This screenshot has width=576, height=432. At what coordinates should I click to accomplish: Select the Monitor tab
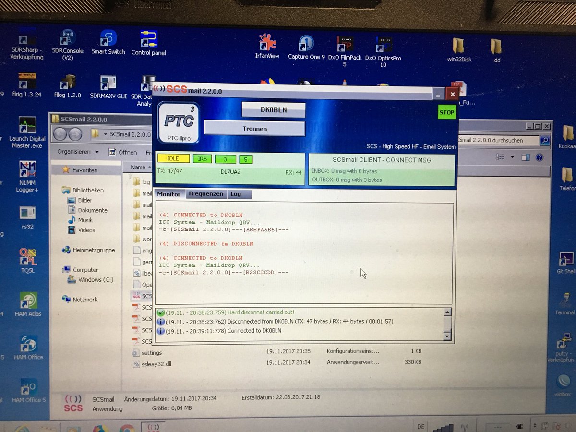pos(169,194)
